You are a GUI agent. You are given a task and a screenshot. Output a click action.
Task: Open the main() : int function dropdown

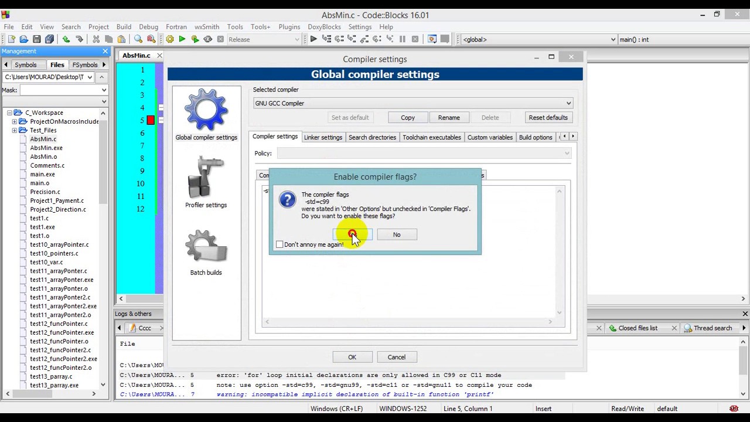click(x=683, y=39)
